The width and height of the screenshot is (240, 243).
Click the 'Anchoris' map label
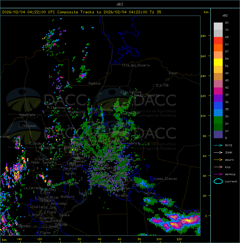point(67,197)
